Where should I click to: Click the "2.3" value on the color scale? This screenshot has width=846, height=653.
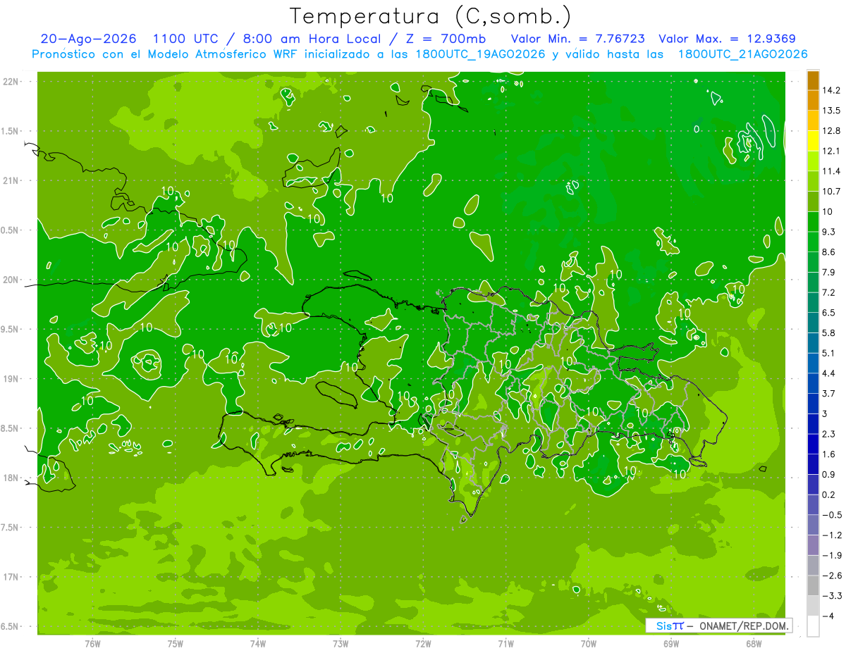(x=828, y=434)
